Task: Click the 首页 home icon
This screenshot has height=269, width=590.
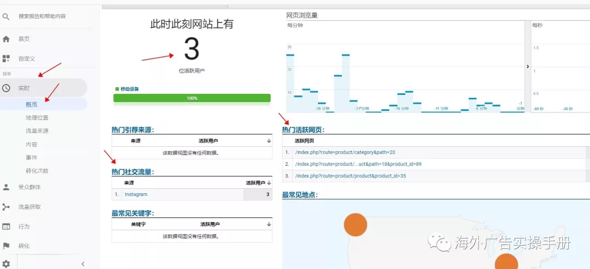Action: pos(6,39)
